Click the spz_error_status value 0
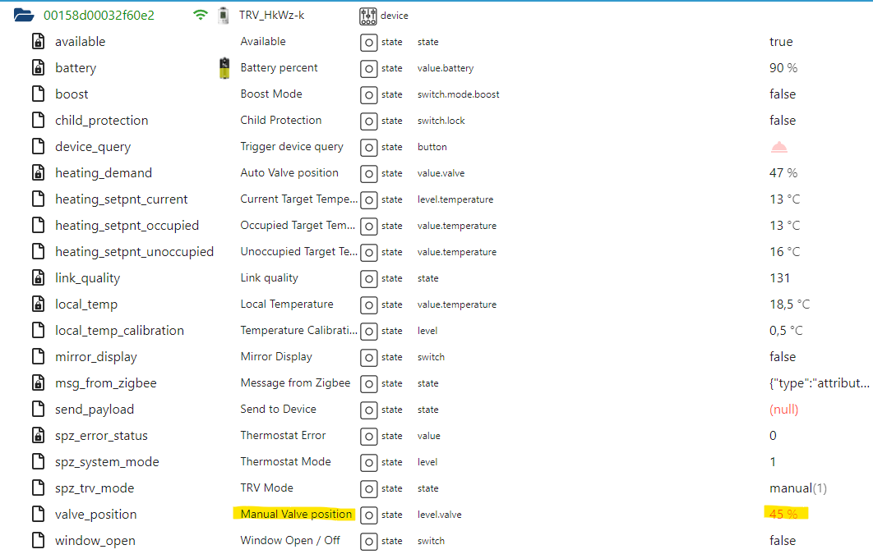 (773, 436)
